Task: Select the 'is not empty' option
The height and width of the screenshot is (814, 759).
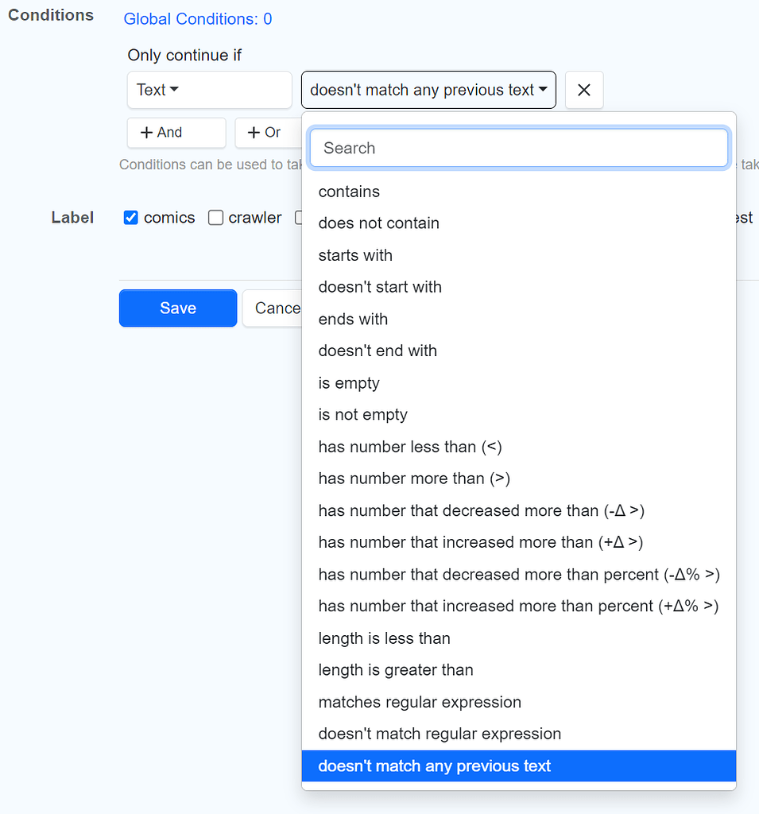Action: coord(519,415)
